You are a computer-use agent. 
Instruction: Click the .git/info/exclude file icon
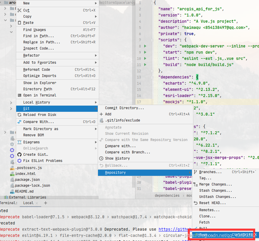(102, 120)
